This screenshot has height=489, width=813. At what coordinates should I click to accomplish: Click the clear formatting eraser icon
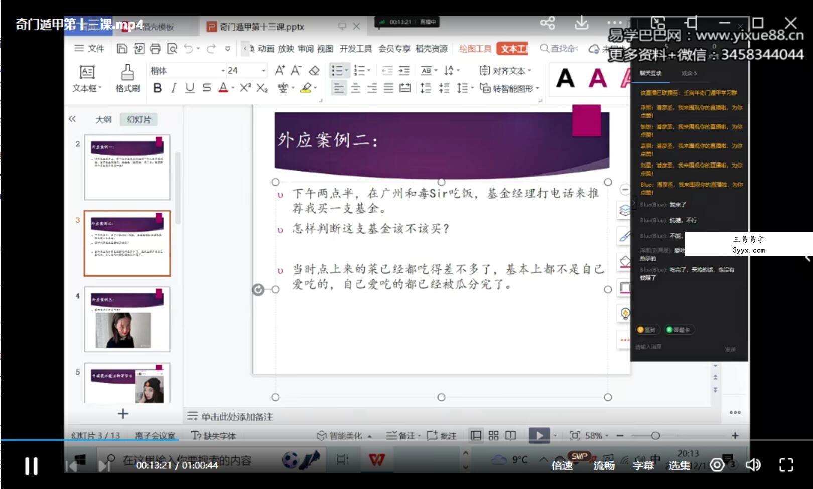click(314, 70)
